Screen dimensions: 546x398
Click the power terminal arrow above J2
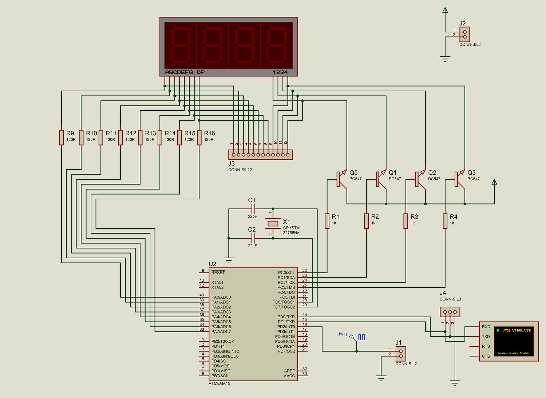click(445, 10)
